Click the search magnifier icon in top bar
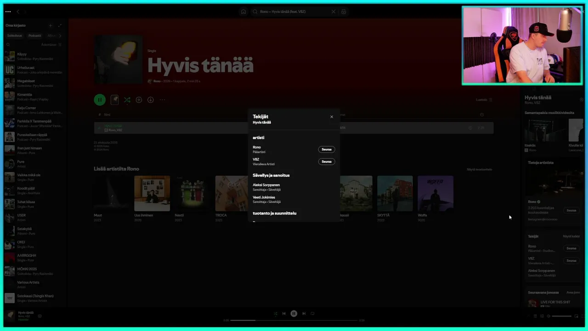 click(x=255, y=11)
